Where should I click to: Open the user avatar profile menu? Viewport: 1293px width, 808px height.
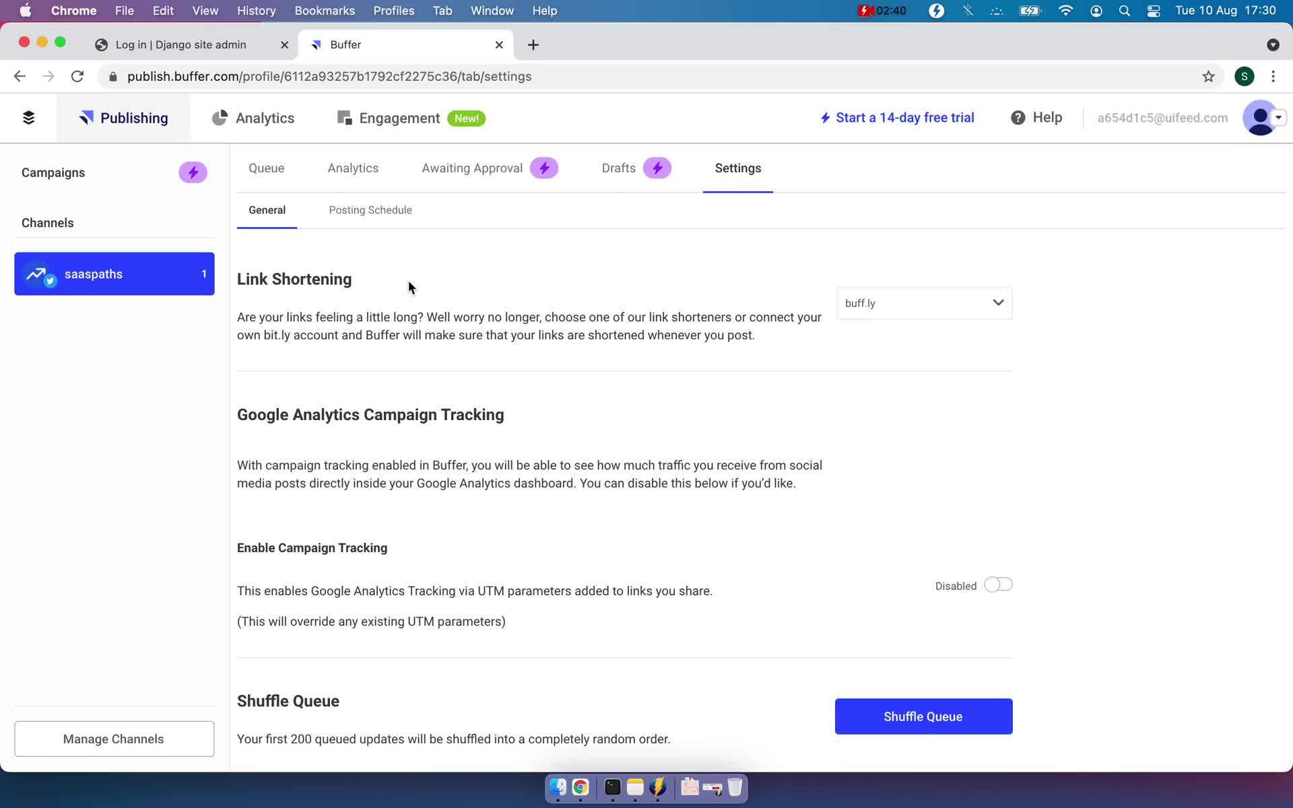tap(1260, 118)
